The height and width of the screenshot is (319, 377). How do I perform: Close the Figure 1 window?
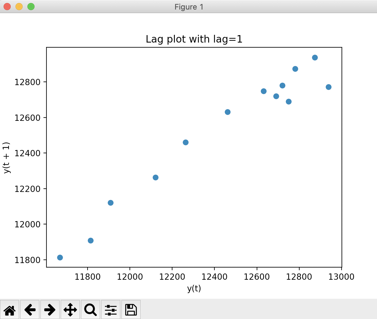7,7
